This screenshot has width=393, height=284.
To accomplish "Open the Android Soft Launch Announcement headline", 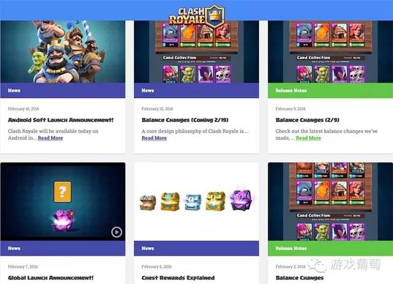I will pyautogui.click(x=61, y=120).
